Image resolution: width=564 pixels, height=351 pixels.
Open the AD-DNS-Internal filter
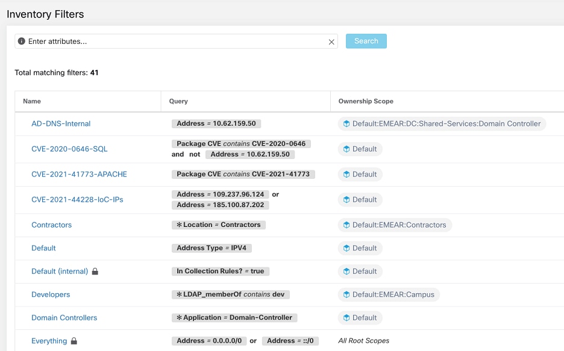pyautogui.click(x=60, y=123)
